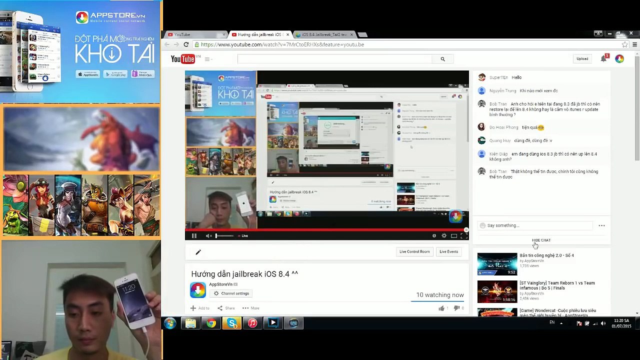Image resolution: width=640 pixels, height=360 pixels.
Task: Open chat options three-dot menu
Action: click(601, 225)
